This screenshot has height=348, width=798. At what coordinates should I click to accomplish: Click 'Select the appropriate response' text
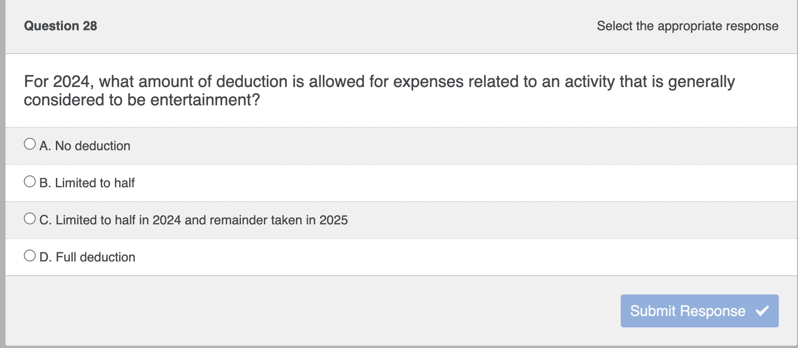[687, 26]
